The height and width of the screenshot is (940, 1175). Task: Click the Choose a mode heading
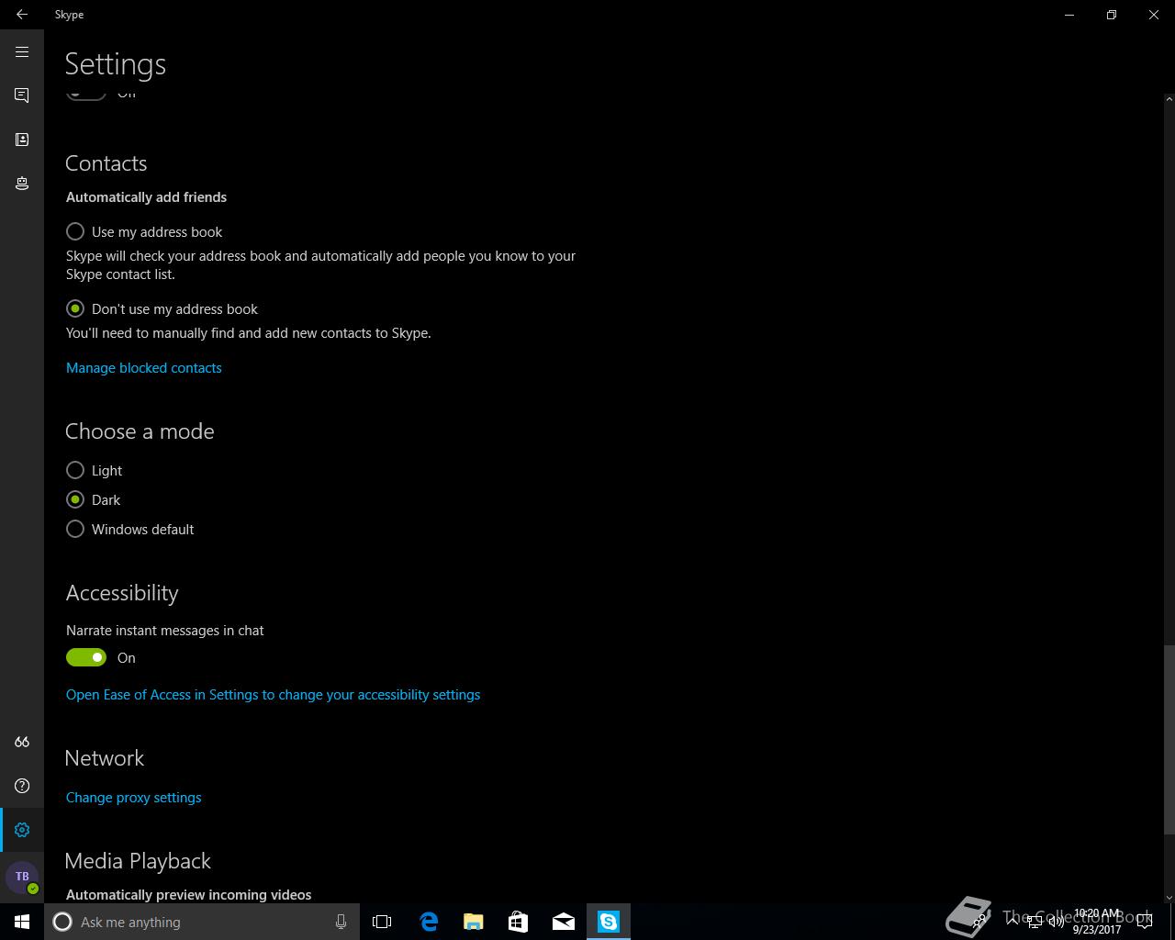[140, 431]
